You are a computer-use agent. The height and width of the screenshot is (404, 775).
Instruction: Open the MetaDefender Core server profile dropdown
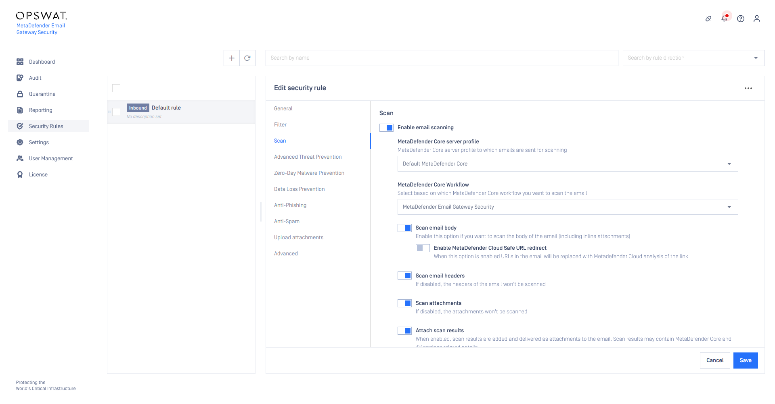tap(568, 164)
